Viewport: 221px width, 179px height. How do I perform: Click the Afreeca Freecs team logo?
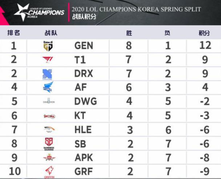[48, 88]
